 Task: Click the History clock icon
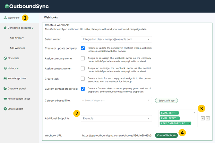[x=5, y=68]
